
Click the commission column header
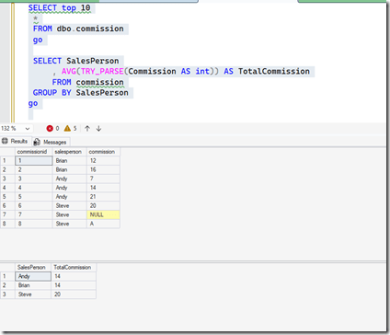(103, 152)
